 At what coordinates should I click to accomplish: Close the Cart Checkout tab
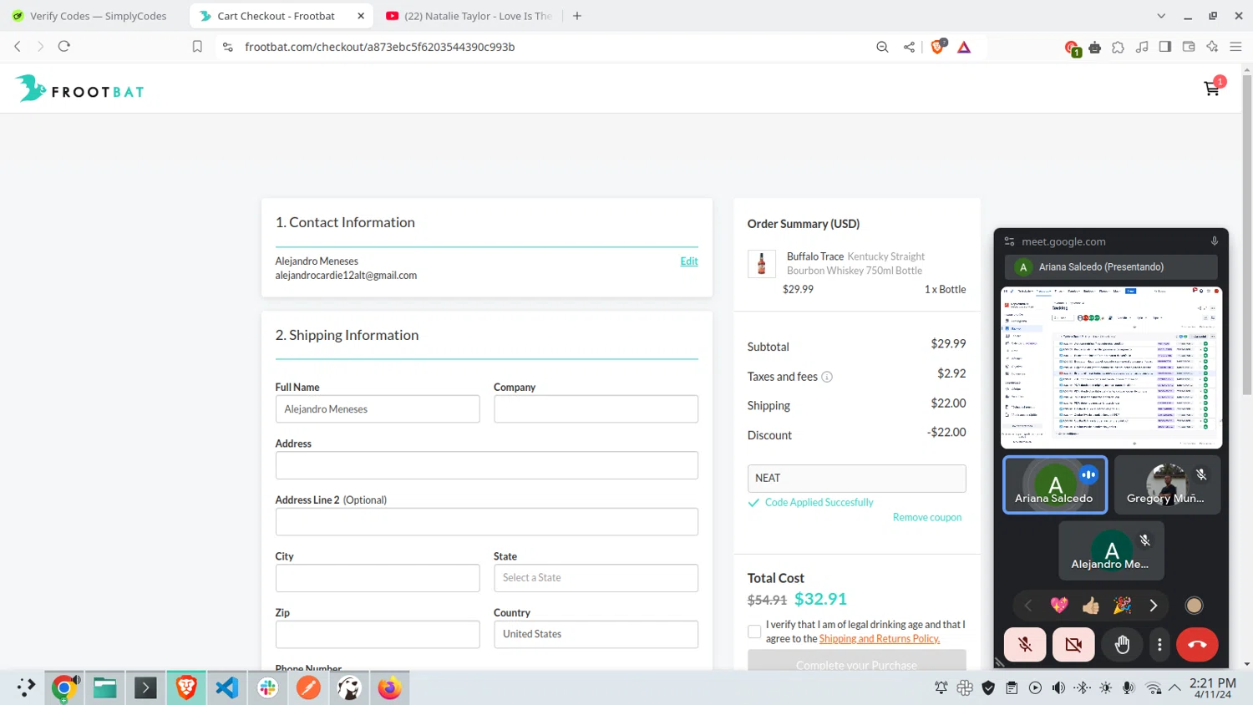pyautogui.click(x=361, y=16)
